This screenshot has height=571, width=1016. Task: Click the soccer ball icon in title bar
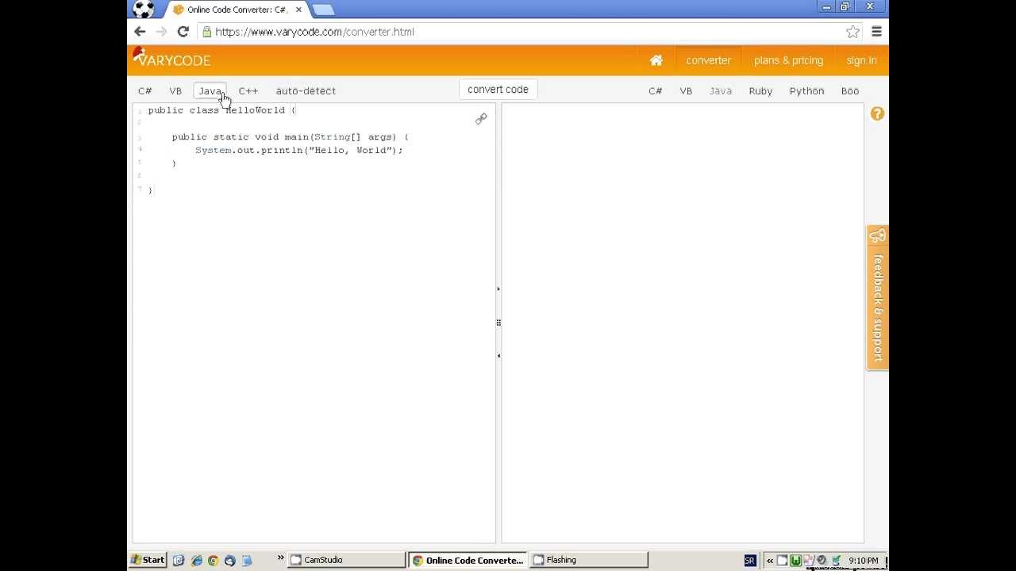click(x=144, y=9)
